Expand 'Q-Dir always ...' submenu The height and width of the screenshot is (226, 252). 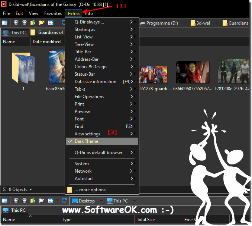click(x=102, y=22)
